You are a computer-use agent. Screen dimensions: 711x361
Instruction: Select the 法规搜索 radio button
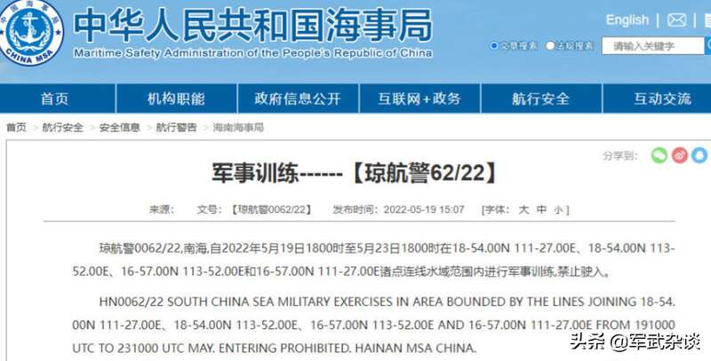pyautogui.click(x=550, y=46)
